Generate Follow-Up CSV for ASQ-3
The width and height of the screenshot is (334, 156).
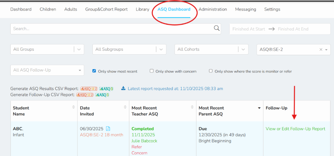(x=102, y=95)
